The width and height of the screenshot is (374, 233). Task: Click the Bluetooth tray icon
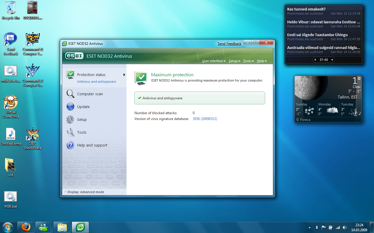pos(316,227)
